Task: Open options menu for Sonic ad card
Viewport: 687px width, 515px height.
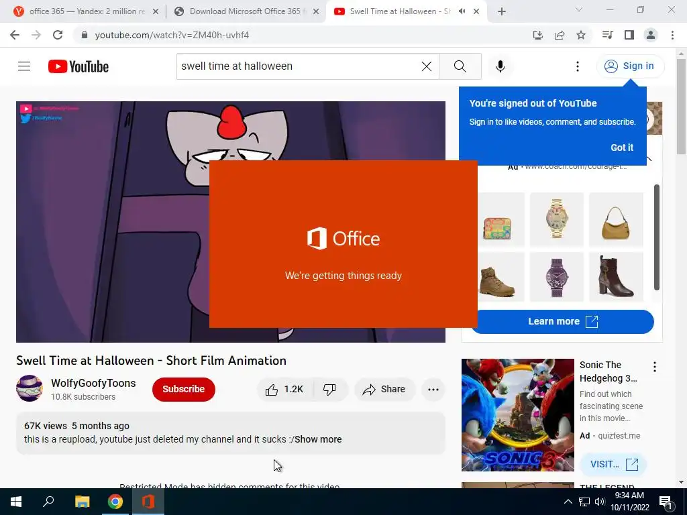Action: click(655, 367)
